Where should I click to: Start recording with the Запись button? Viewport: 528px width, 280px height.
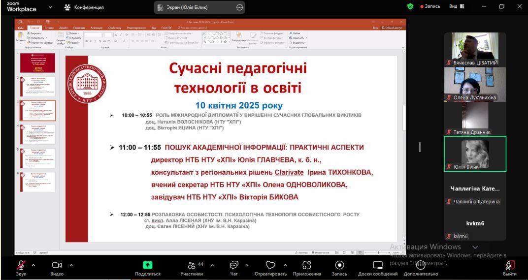pos(339,265)
